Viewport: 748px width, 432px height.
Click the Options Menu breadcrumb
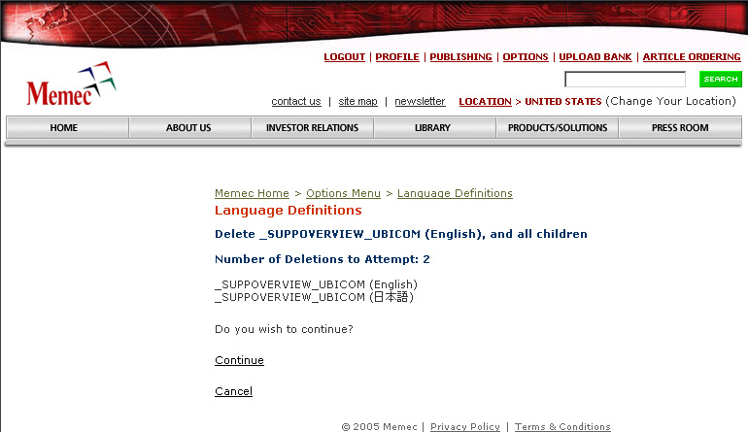point(344,193)
